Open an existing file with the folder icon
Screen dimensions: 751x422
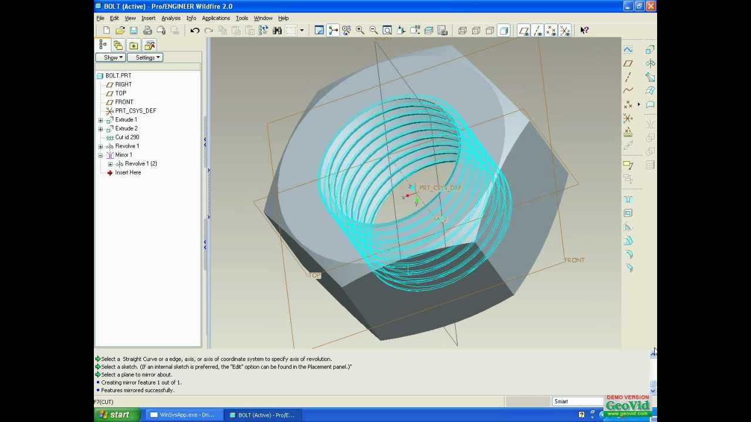[120, 30]
